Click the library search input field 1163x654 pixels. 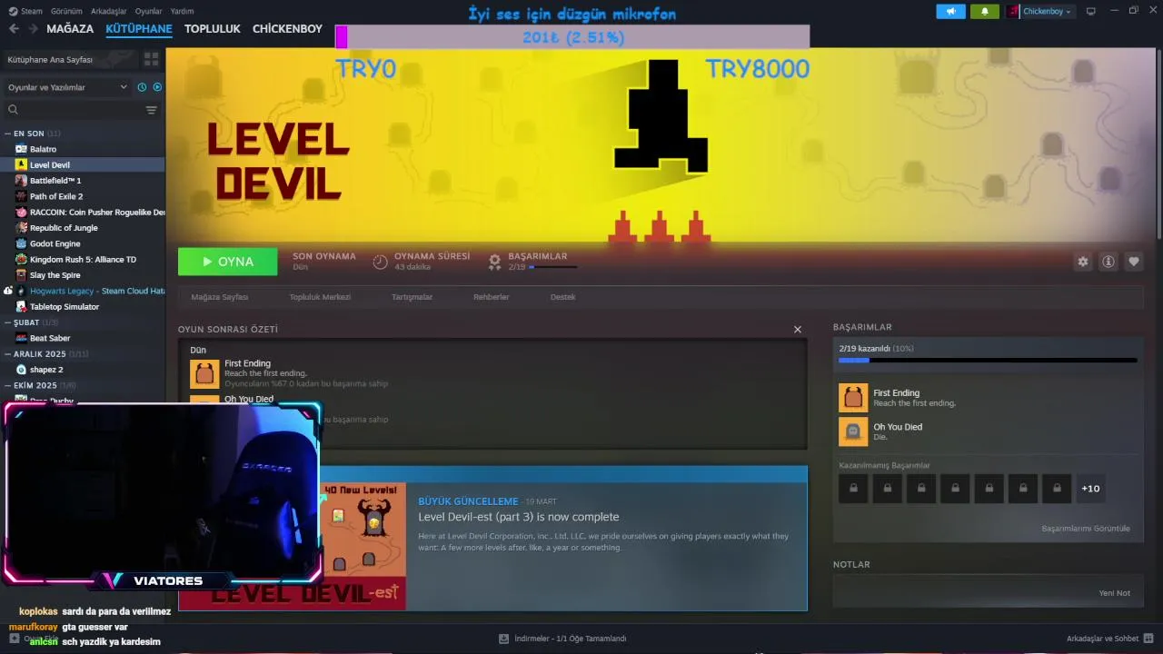click(x=73, y=110)
